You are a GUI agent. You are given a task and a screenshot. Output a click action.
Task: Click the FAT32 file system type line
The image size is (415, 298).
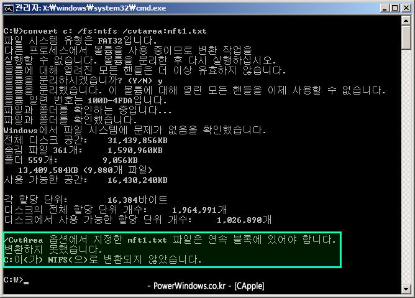coord(81,41)
